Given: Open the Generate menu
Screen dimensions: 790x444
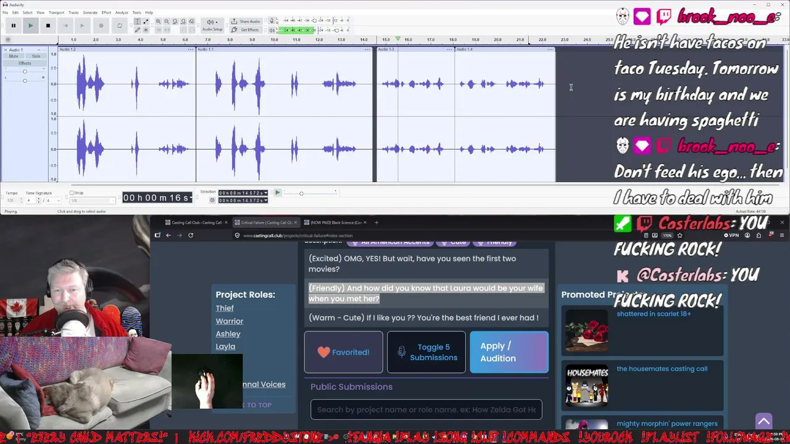Looking at the screenshot, I should coord(90,12).
